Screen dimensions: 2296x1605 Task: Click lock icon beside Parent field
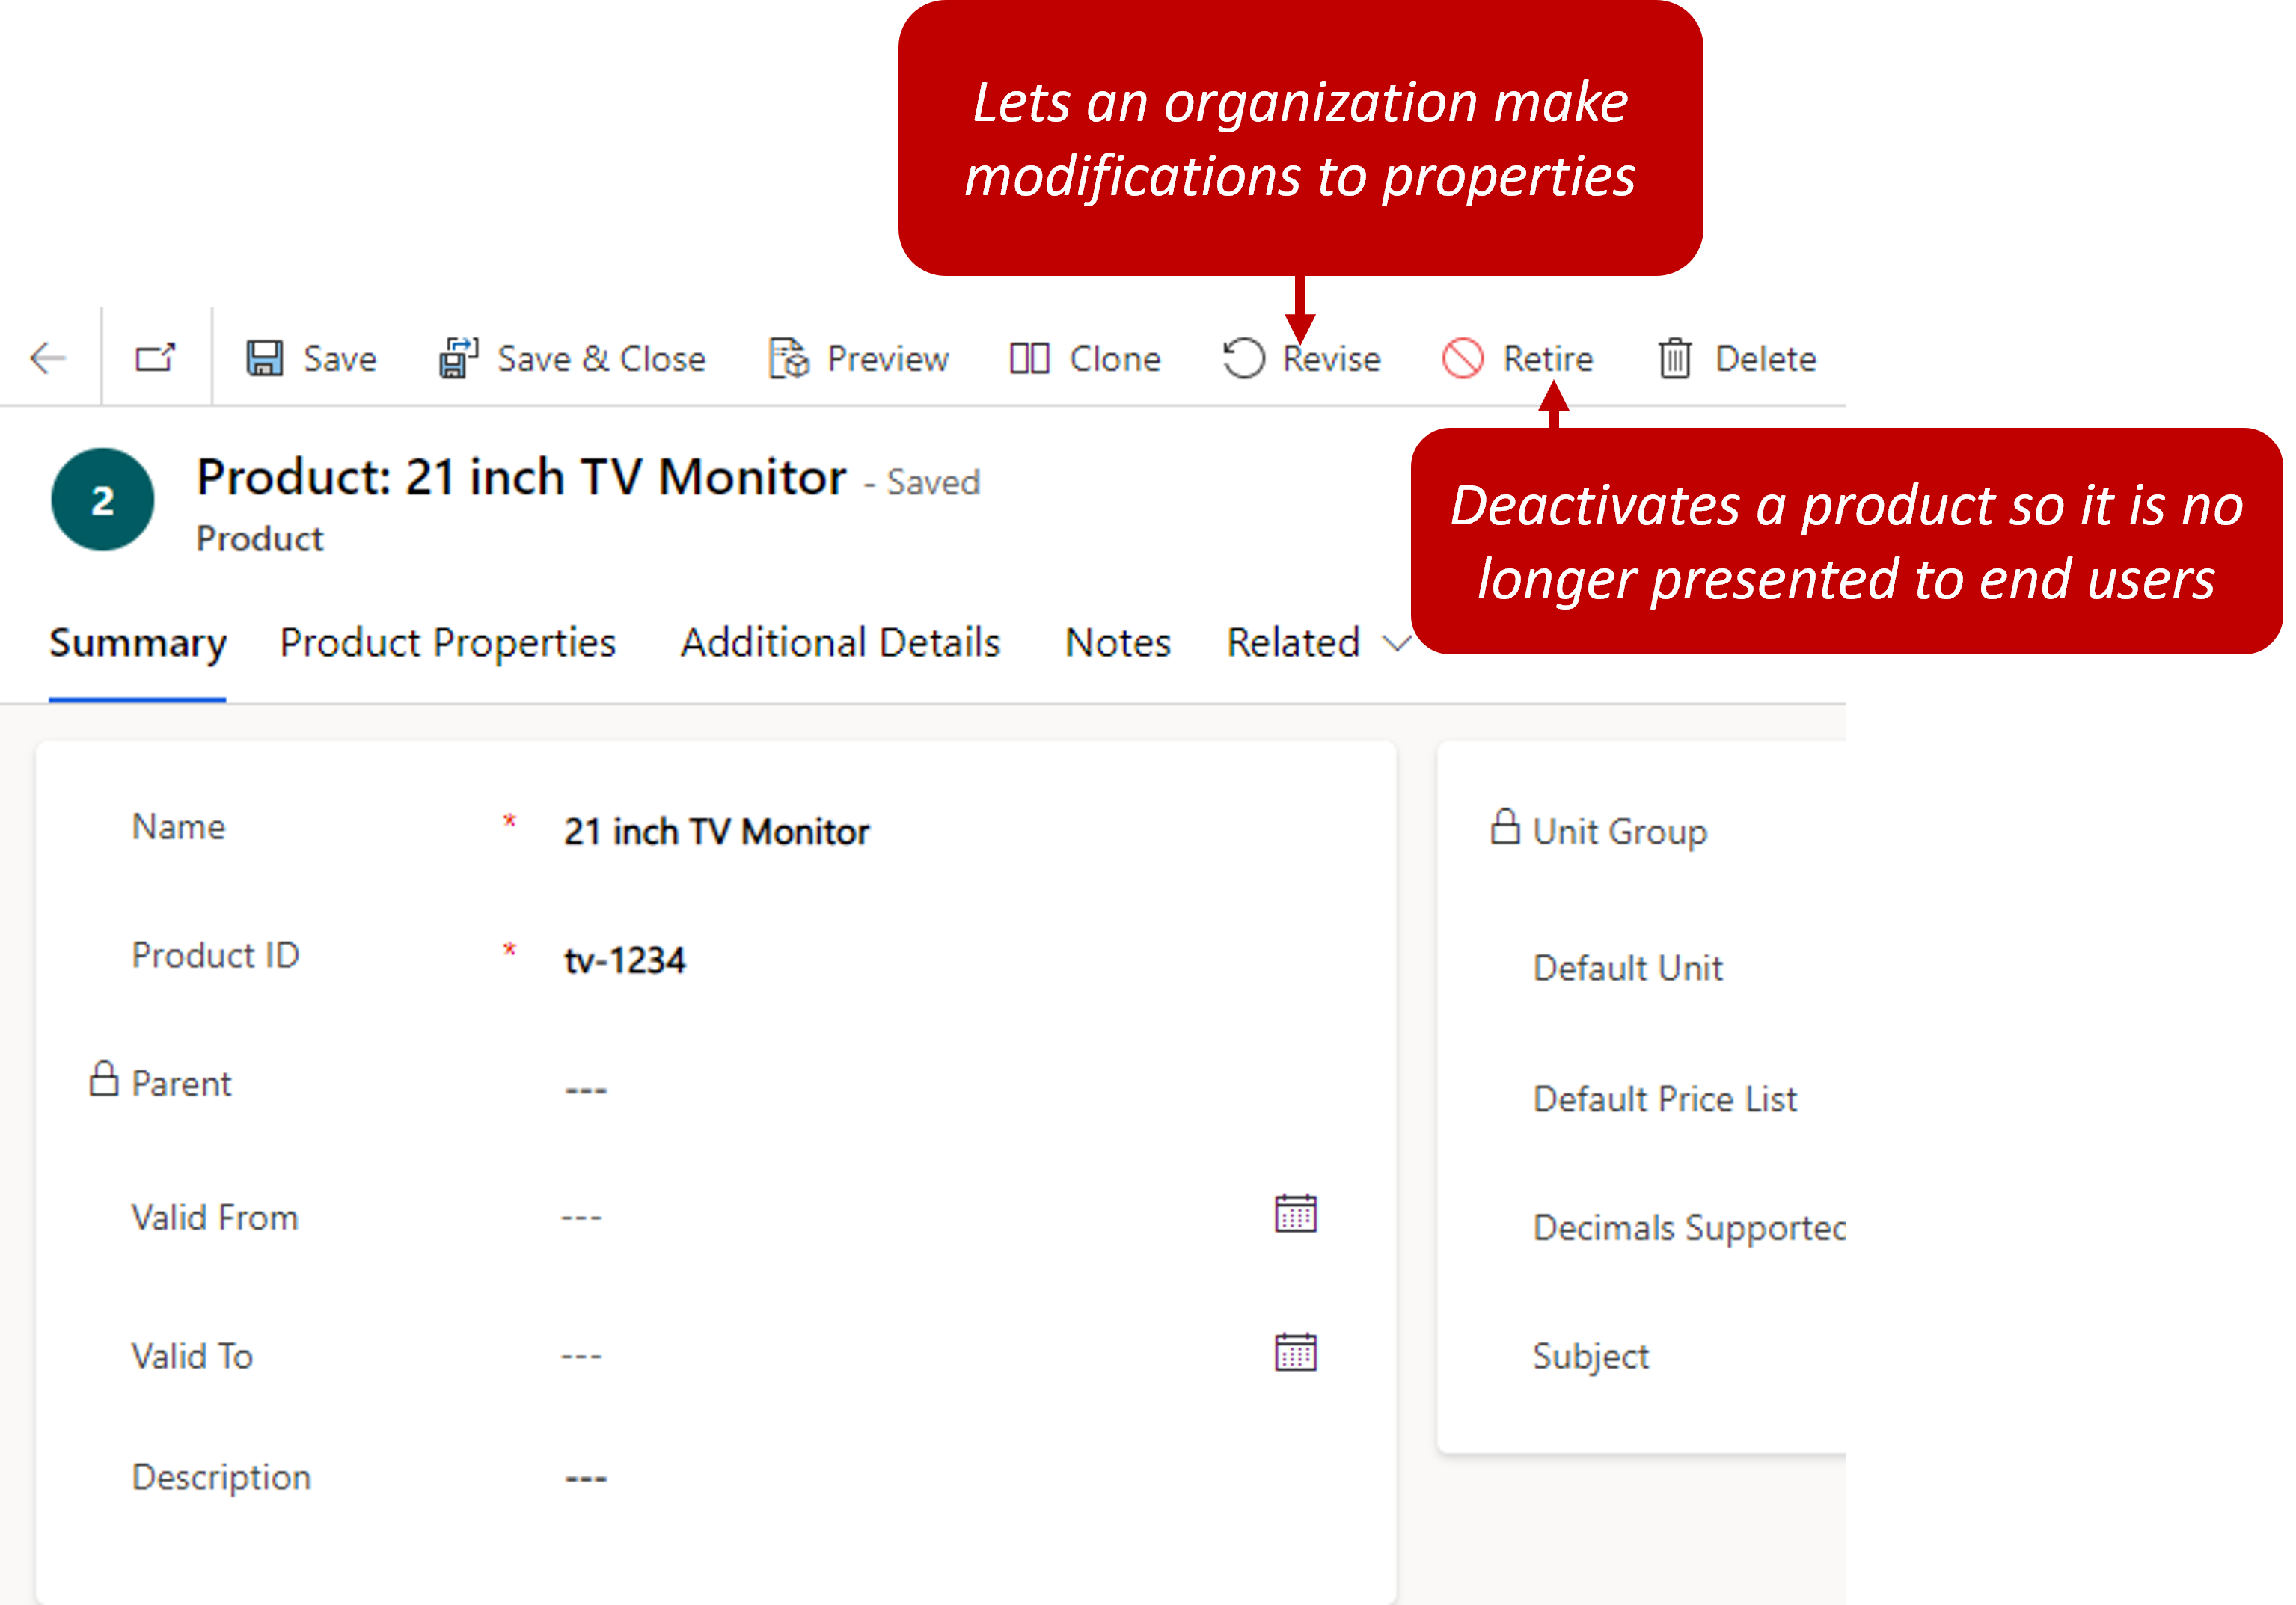(104, 1079)
